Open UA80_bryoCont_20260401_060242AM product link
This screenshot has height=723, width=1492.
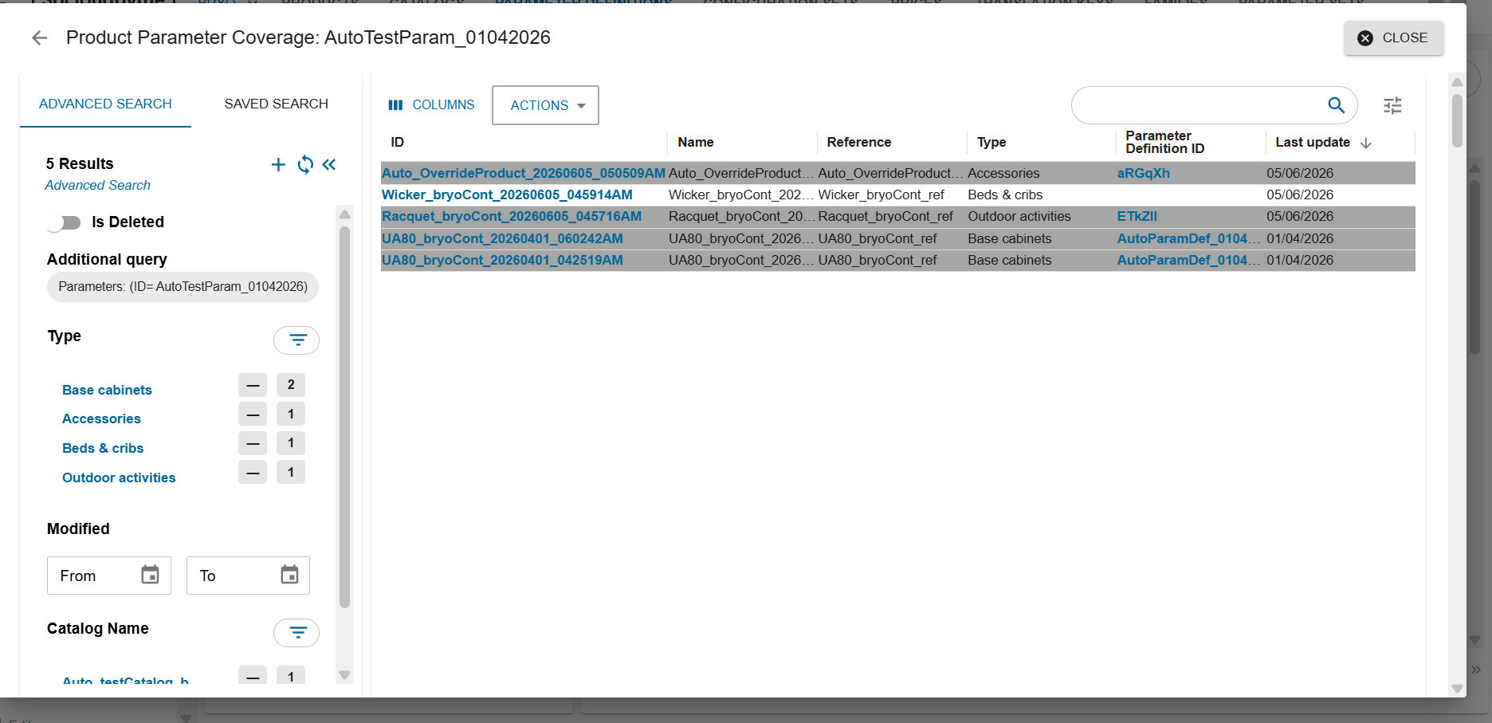coord(502,238)
